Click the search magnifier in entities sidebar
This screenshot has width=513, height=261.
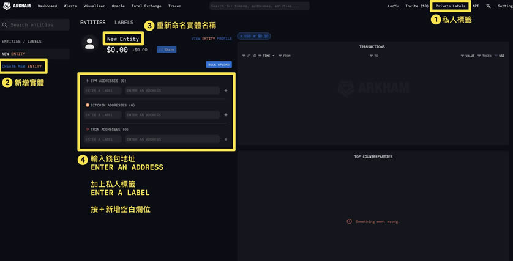(x=5, y=25)
